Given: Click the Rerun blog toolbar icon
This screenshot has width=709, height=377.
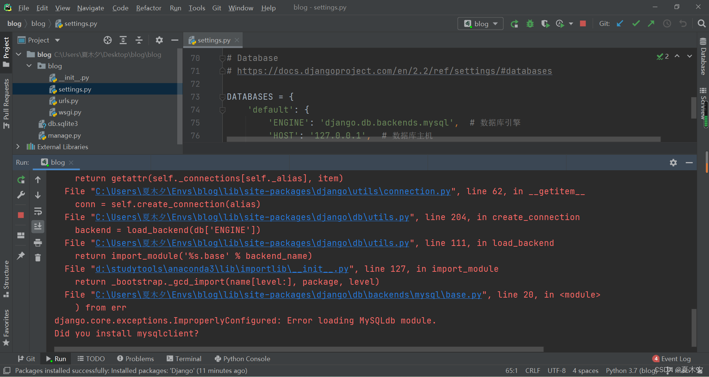Looking at the screenshot, I should pyautogui.click(x=514, y=24).
